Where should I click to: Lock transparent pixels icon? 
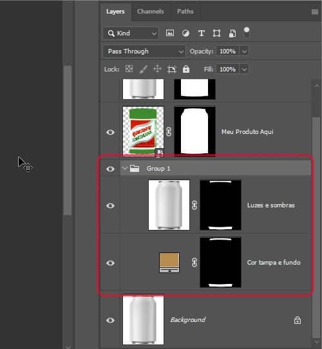pyautogui.click(x=129, y=69)
